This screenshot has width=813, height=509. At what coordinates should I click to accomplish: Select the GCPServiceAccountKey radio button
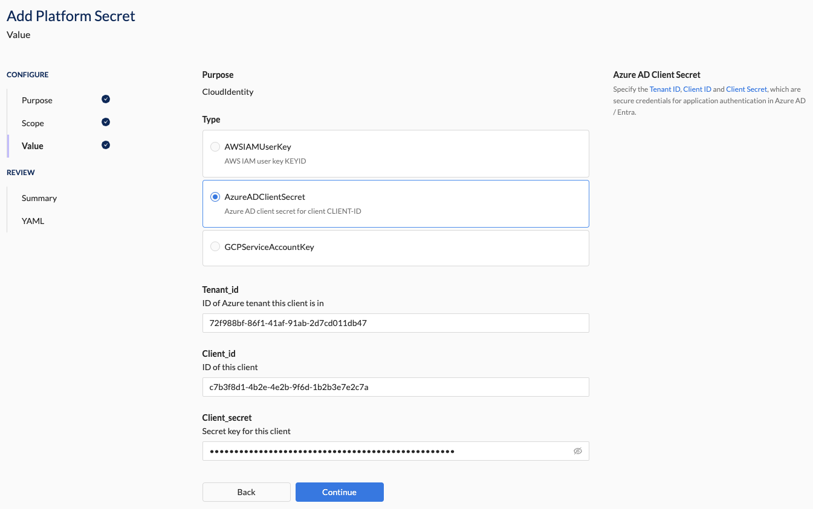click(215, 246)
